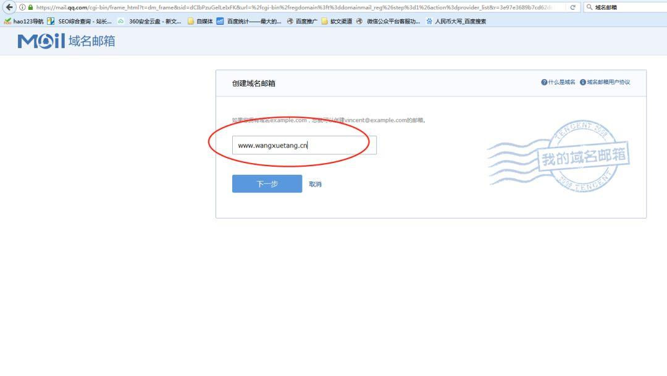Open the 软文渠道 bookmark folder
Image resolution: width=667 pixels, height=376 pixels.
click(337, 21)
